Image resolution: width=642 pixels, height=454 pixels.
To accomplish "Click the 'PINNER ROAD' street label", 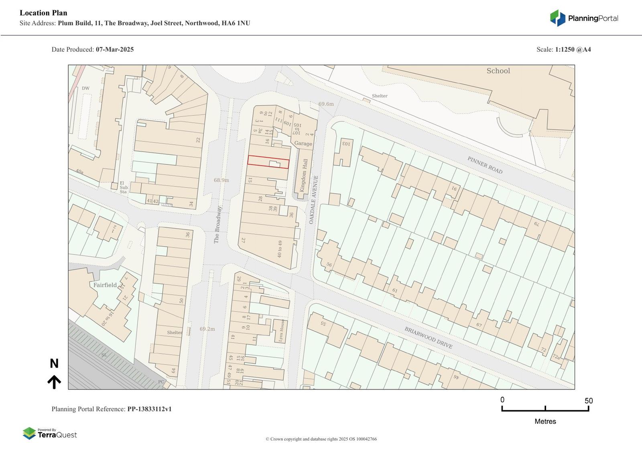I will pos(485,165).
